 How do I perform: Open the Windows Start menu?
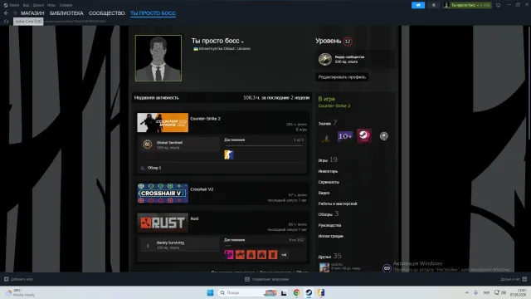210,292
